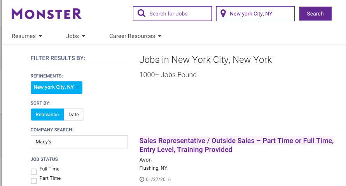Expand the Resumes dropdown menu
Screen dimensions: 346x186
[x=27, y=36]
